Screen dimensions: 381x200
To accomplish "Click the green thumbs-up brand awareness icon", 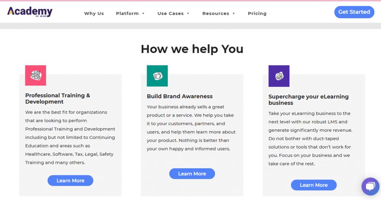I will click(x=157, y=76).
